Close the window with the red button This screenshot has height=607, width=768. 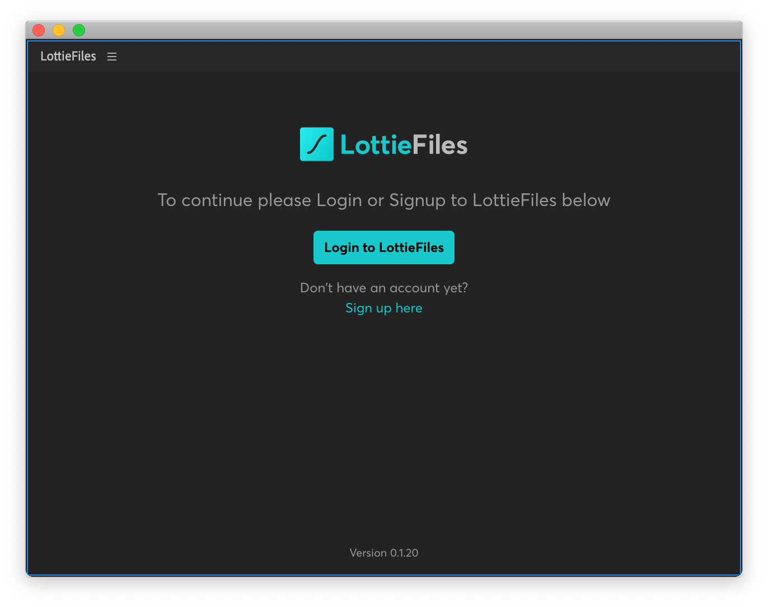[39, 30]
